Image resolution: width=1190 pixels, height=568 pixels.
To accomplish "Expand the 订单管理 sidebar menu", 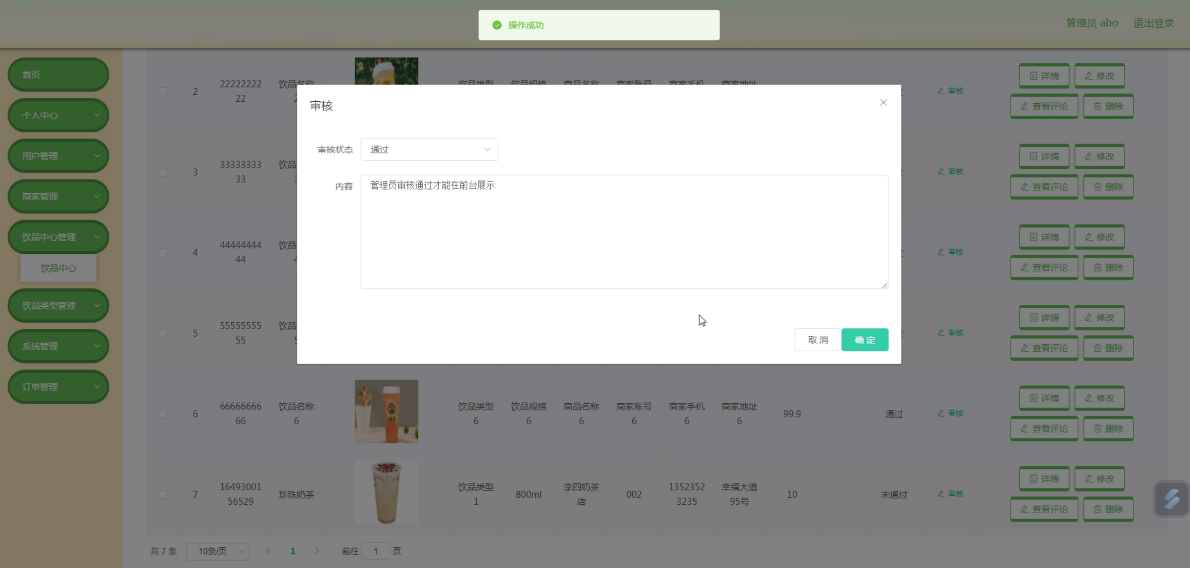I will pyautogui.click(x=58, y=387).
